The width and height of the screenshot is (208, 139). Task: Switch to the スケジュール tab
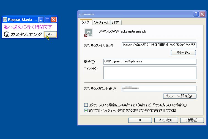101,22
